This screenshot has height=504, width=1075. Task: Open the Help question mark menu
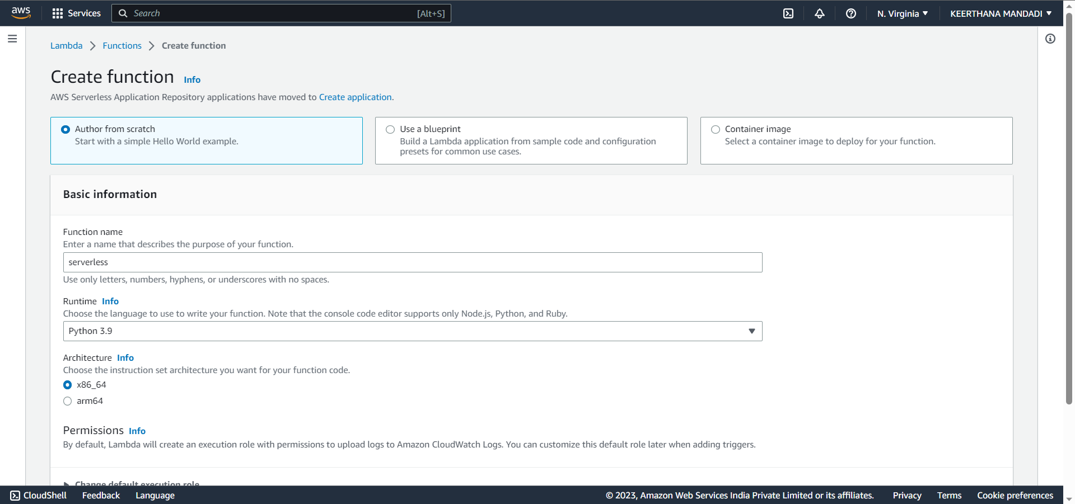(850, 13)
